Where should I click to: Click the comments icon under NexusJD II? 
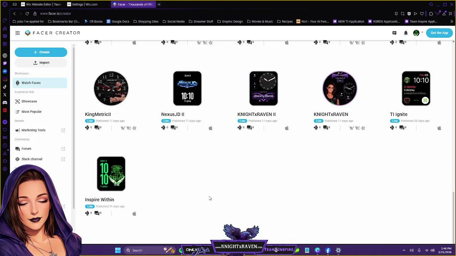click(173, 128)
